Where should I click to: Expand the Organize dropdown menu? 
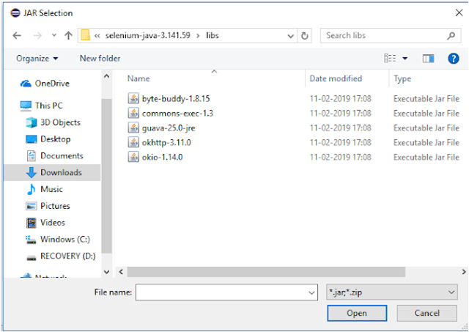tap(37, 58)
